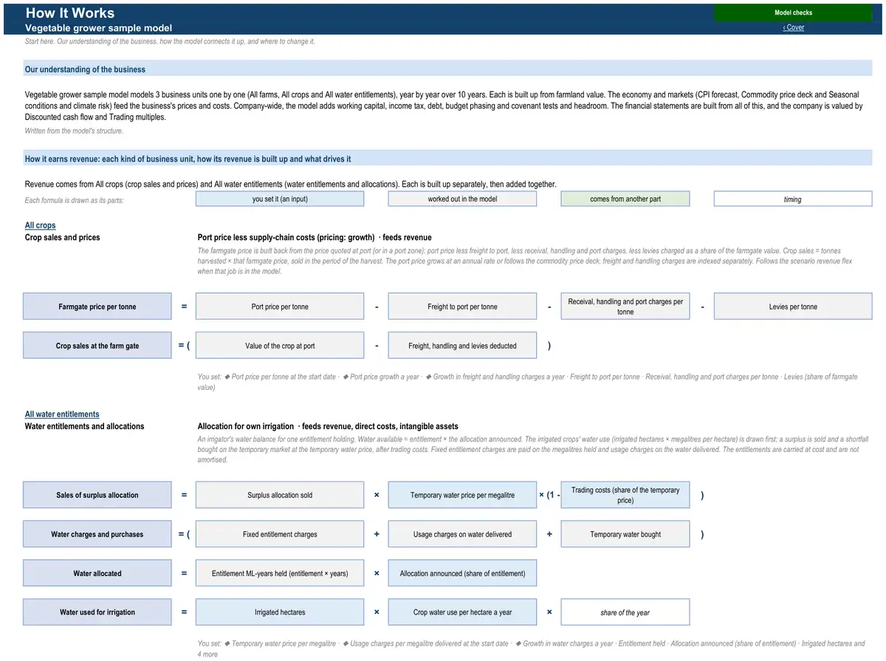This screenshot has width=886, height=661.
Task: Click the Freight to port per tonne box
Action: point(462,306)
